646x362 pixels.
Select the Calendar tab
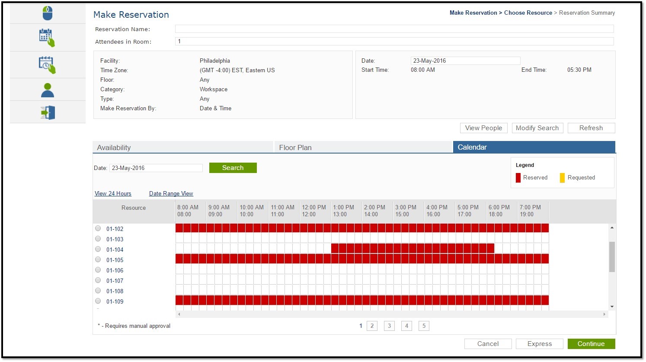coord(534,147)
